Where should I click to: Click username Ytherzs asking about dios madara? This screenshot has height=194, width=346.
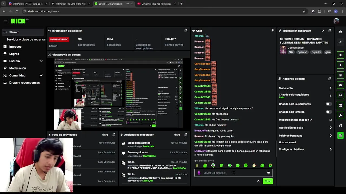199,125
